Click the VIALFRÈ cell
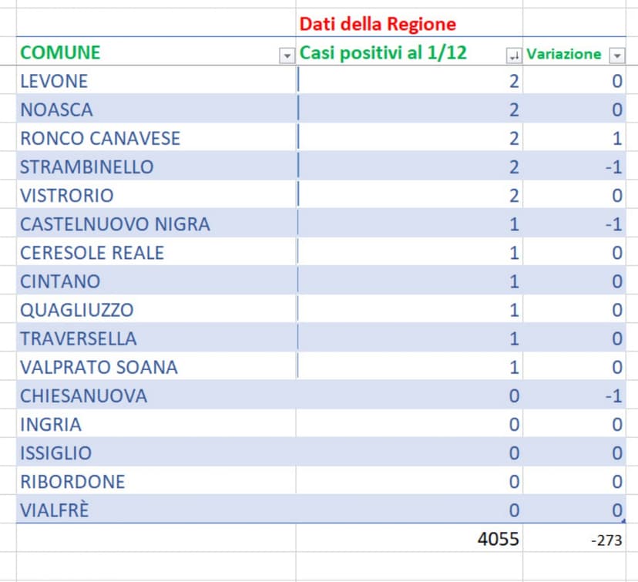 pos(55,510)
